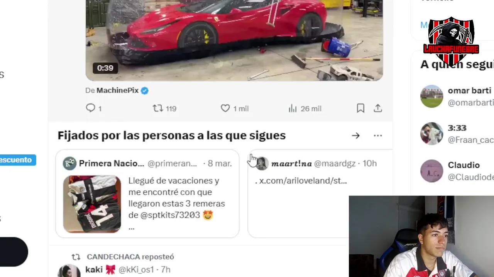
Task: Bookmark the MachinePix post
Action: click(x=360, y=108)
